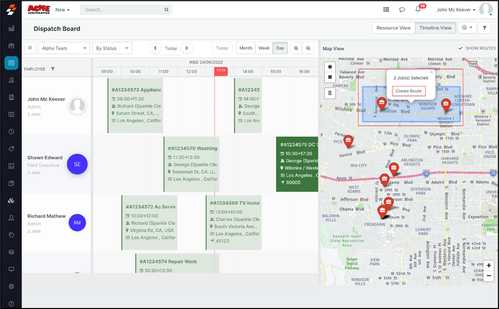Select the polygon draw tool on map
499x309 pixels.
(x=330, y=67)
